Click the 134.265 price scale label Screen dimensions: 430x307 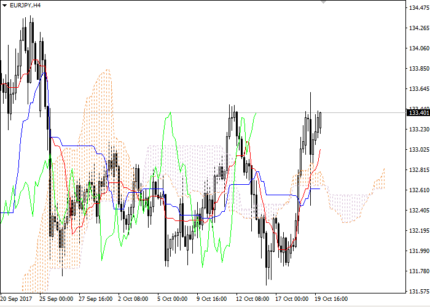point(419,28)
